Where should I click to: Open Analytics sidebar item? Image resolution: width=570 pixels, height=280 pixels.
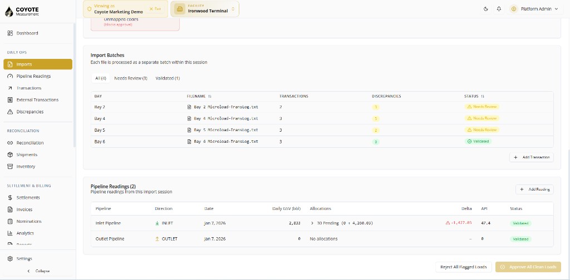click(38, 233)
